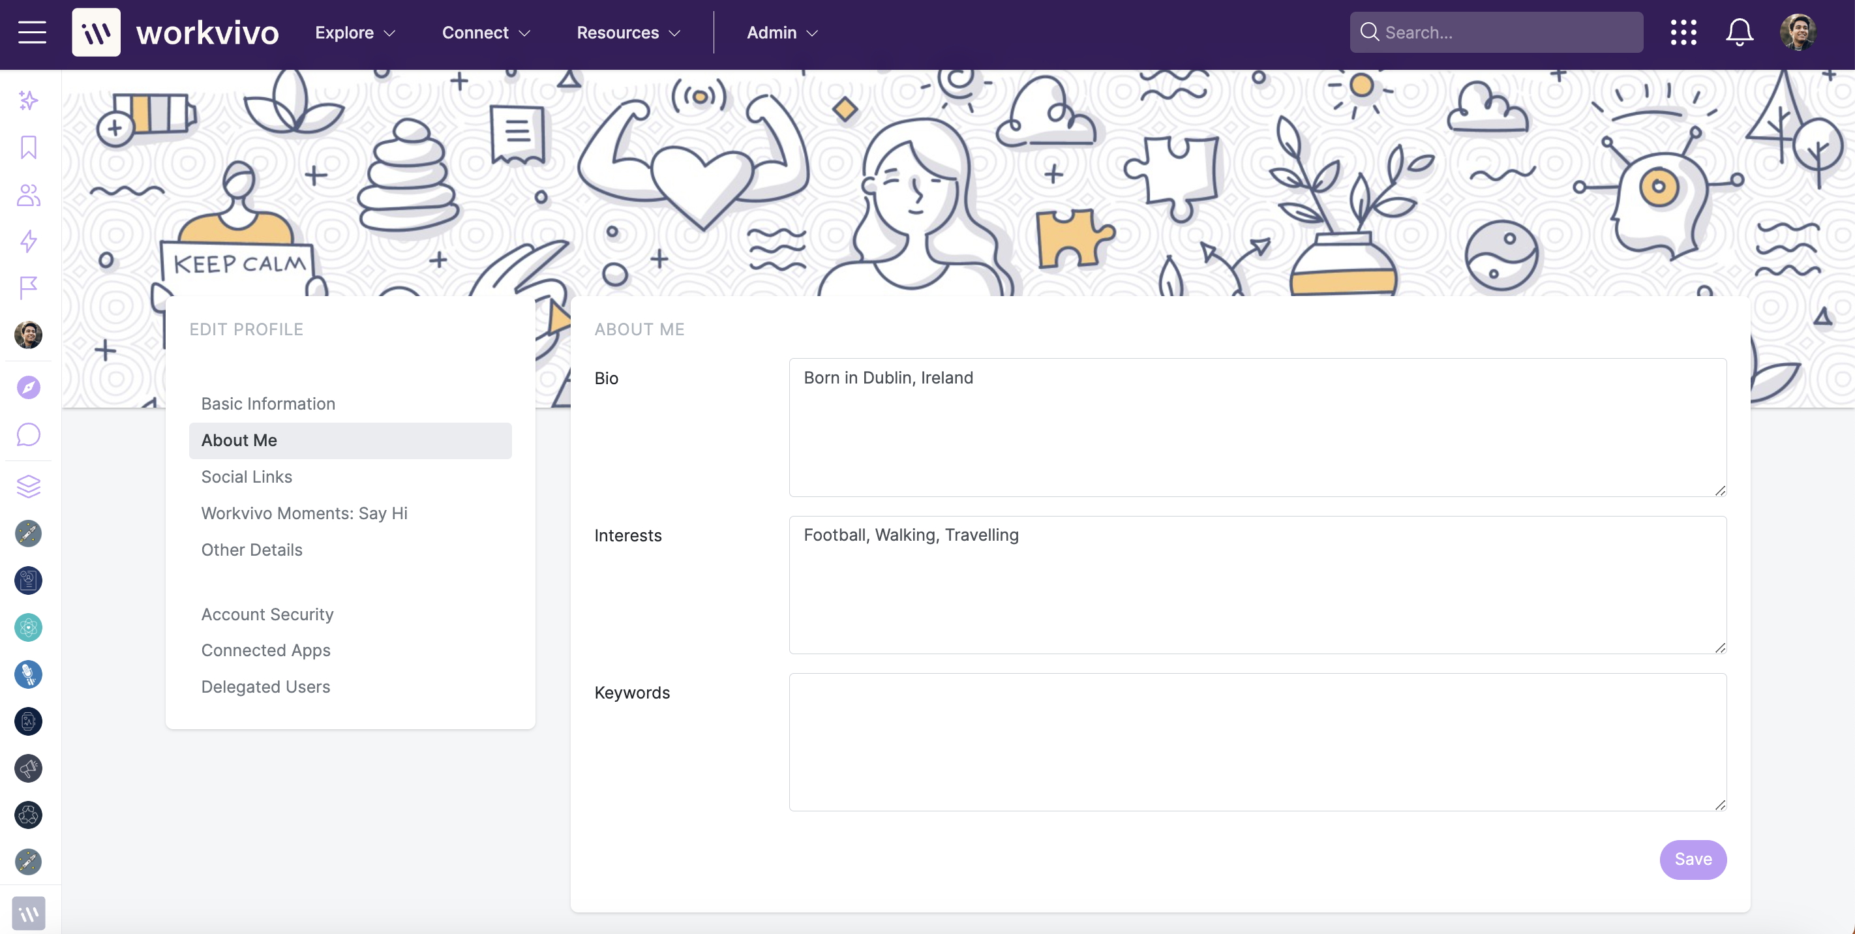Expand the Connect dropdown menu
Image resolution: width=1855 pixels, height=934 pixels.
(x=486, y=33)
